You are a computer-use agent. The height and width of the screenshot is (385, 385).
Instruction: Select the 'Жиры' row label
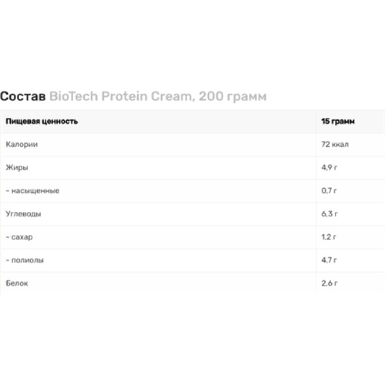coord(17,167)
